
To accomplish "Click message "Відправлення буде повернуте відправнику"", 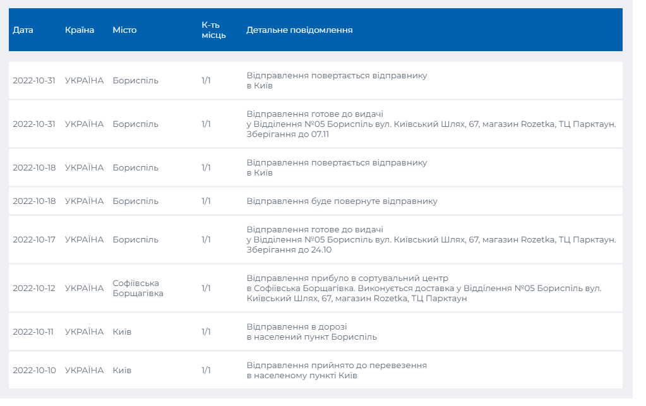I will coord(342,201).
